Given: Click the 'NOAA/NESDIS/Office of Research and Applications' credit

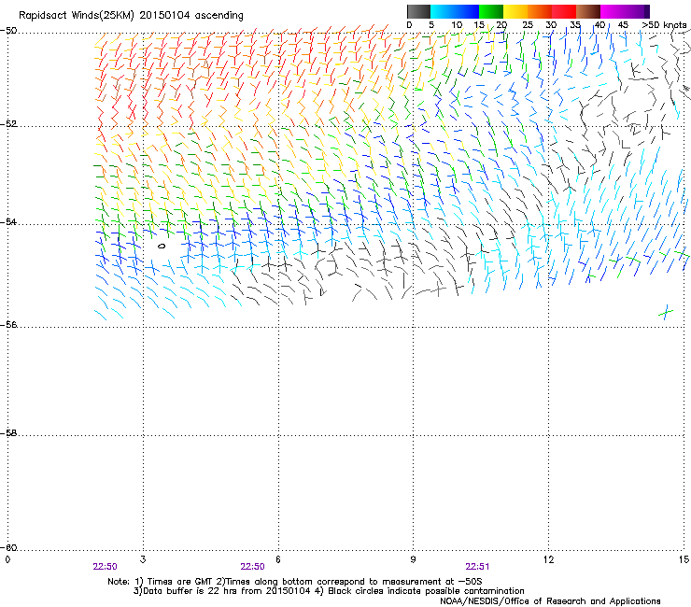Looking at the screenshot, I should coord(550,601).
